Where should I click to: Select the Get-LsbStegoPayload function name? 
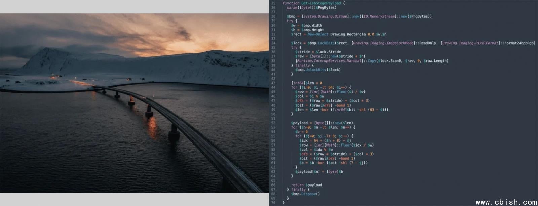click(x=321, y=3)
